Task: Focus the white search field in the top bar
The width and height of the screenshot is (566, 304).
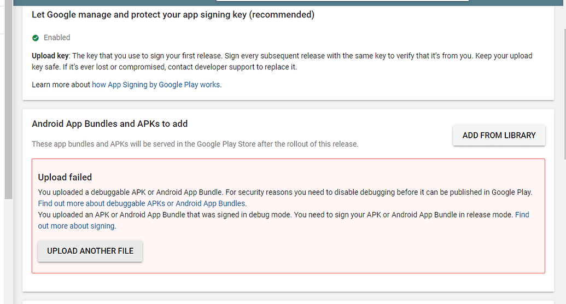Action: click(x=342, y=1)
